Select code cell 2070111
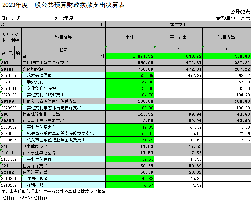The height and width of the screenshot is (201, 251). (11, 88)
